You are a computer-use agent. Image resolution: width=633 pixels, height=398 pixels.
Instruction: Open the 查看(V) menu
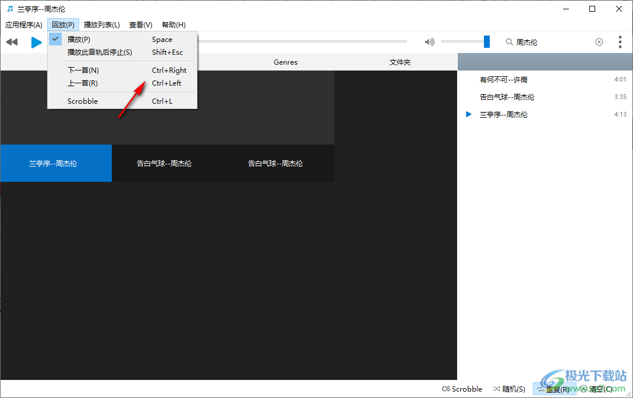tap(141, 25)
